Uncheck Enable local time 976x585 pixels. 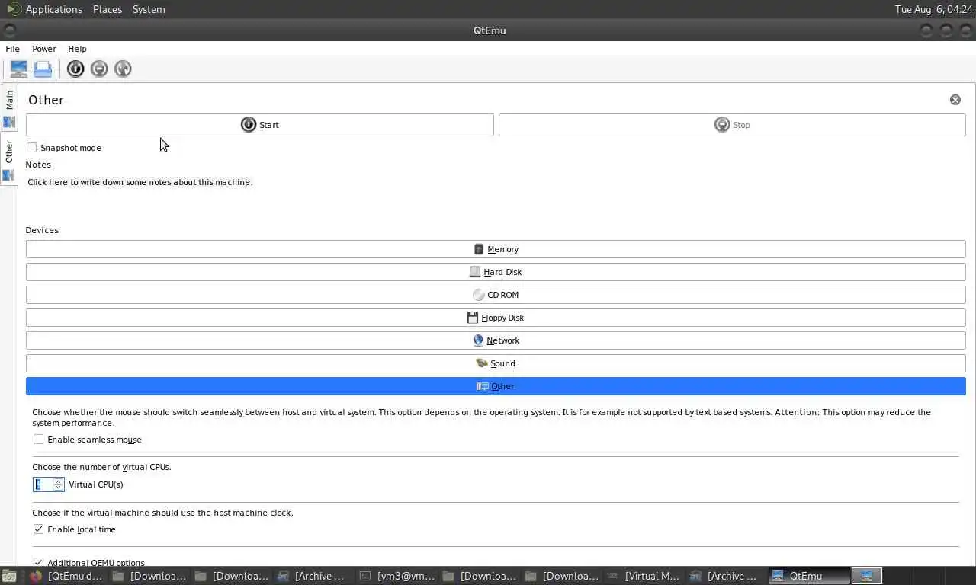(39, 529)
